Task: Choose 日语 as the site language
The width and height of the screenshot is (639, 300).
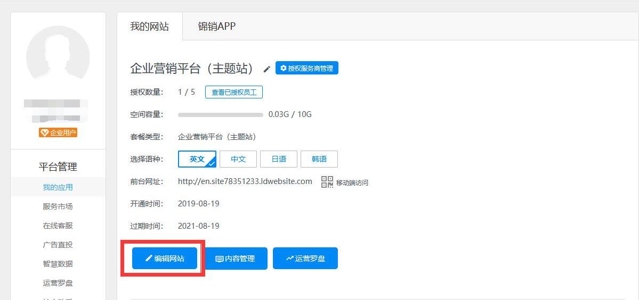Action: 279,159
